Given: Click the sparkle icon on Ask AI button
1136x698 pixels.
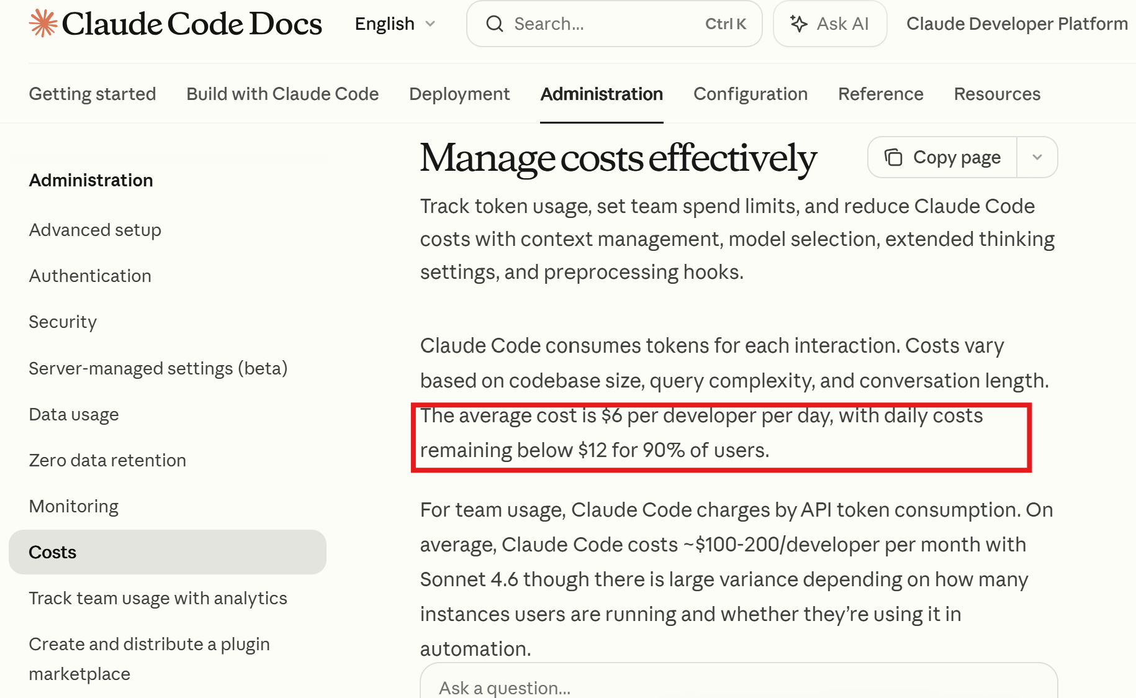Looking at the screenshot, I should (x=799, y=24).
